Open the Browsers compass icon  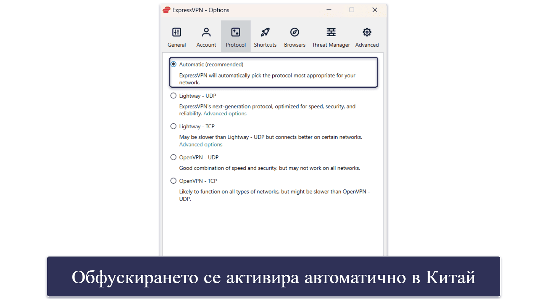point(295,32)
